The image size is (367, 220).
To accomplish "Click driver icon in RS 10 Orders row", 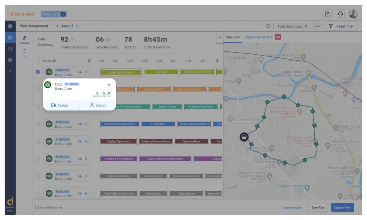I will tap(86, 124).
